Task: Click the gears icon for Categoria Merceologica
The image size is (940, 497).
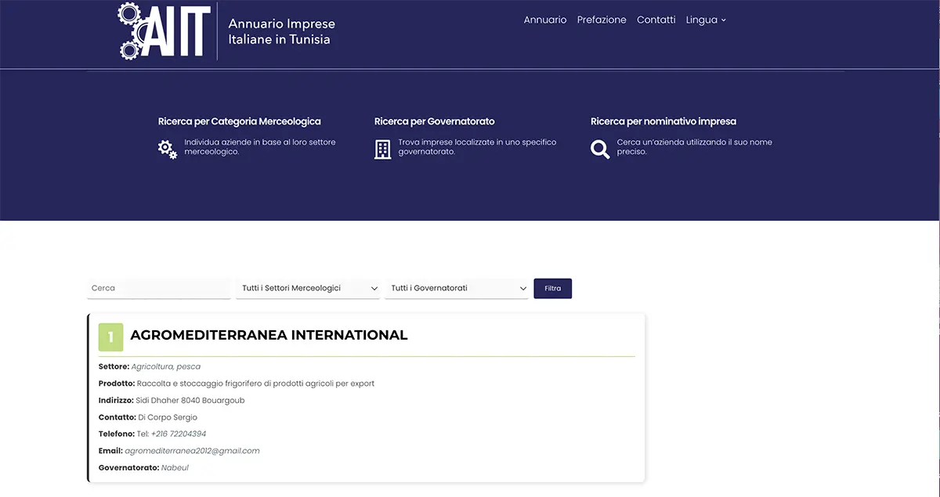Action: 168,149
